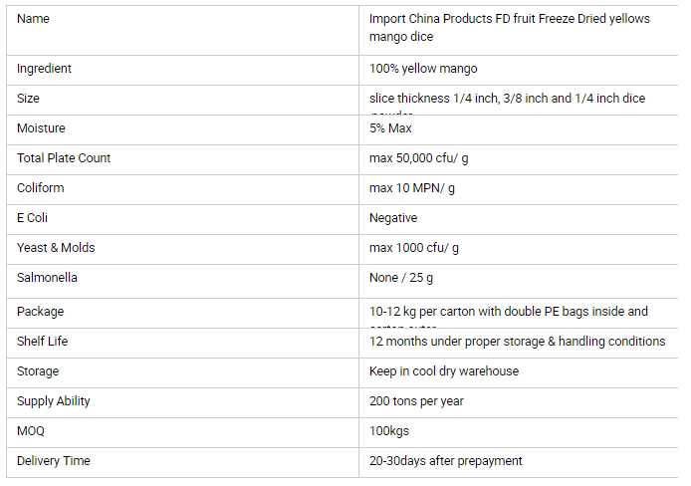Select the Keep in cool dry warehouse text
This screenshot has height=486, width=691.
click(x=444, y=371)
